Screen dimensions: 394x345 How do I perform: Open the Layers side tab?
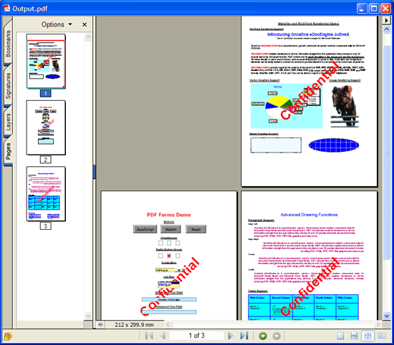(x=8, y=121)
